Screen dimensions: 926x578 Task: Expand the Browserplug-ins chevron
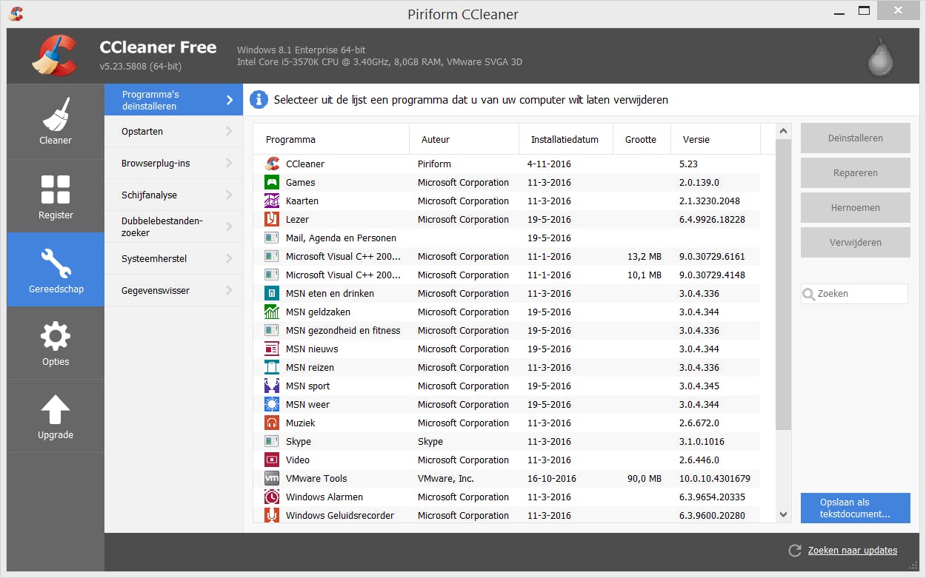[229, 164]
